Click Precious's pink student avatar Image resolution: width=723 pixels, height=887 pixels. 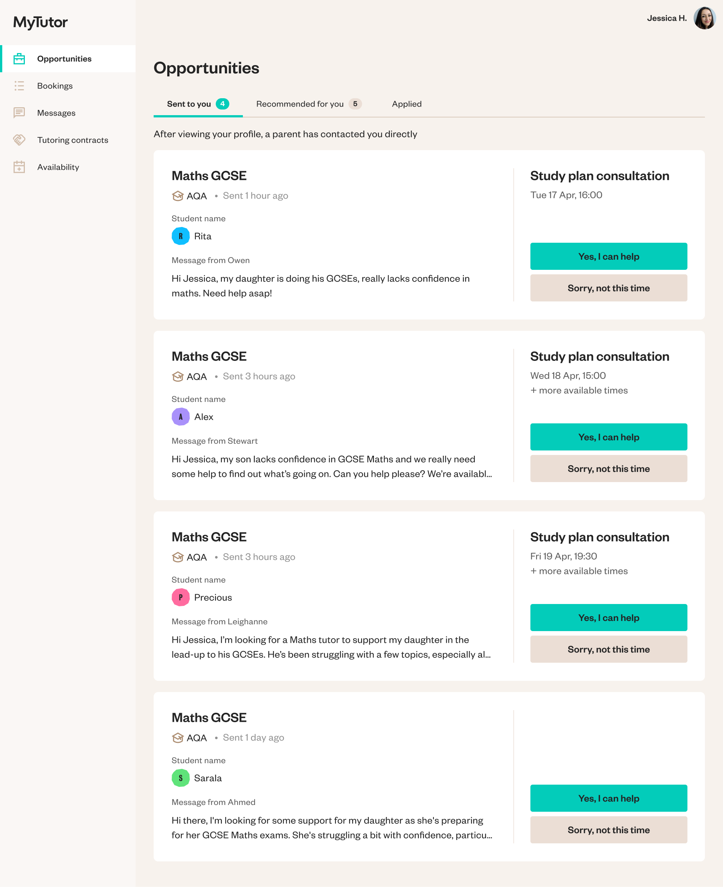coord(180,597)
